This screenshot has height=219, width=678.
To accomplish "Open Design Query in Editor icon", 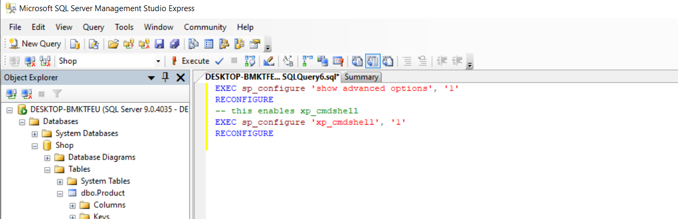I will click(x=268, y=61).
